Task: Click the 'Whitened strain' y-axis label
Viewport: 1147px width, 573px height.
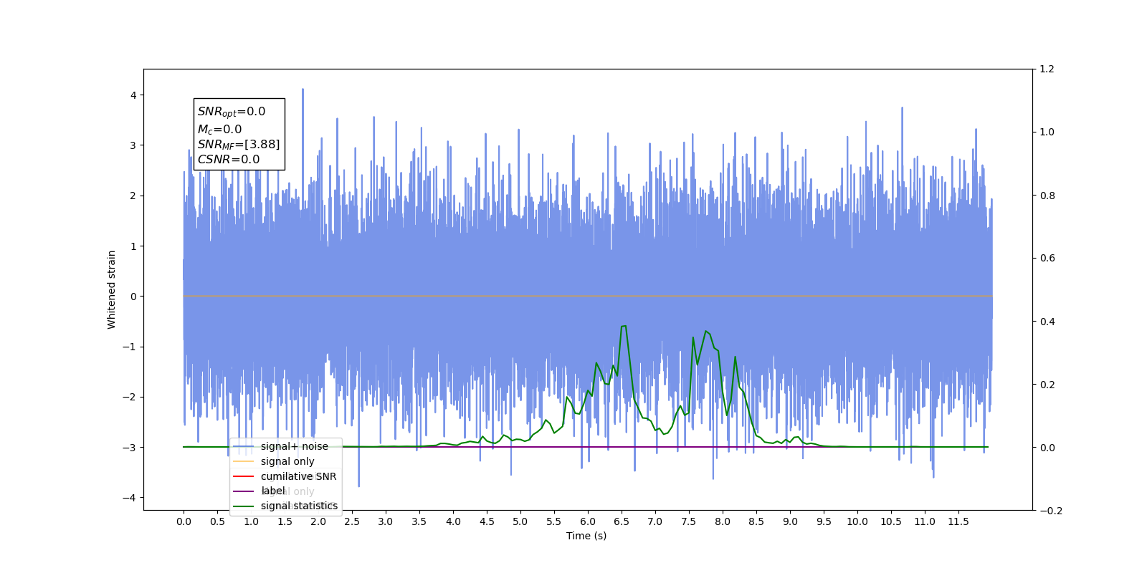Action: tap(112, 289)
